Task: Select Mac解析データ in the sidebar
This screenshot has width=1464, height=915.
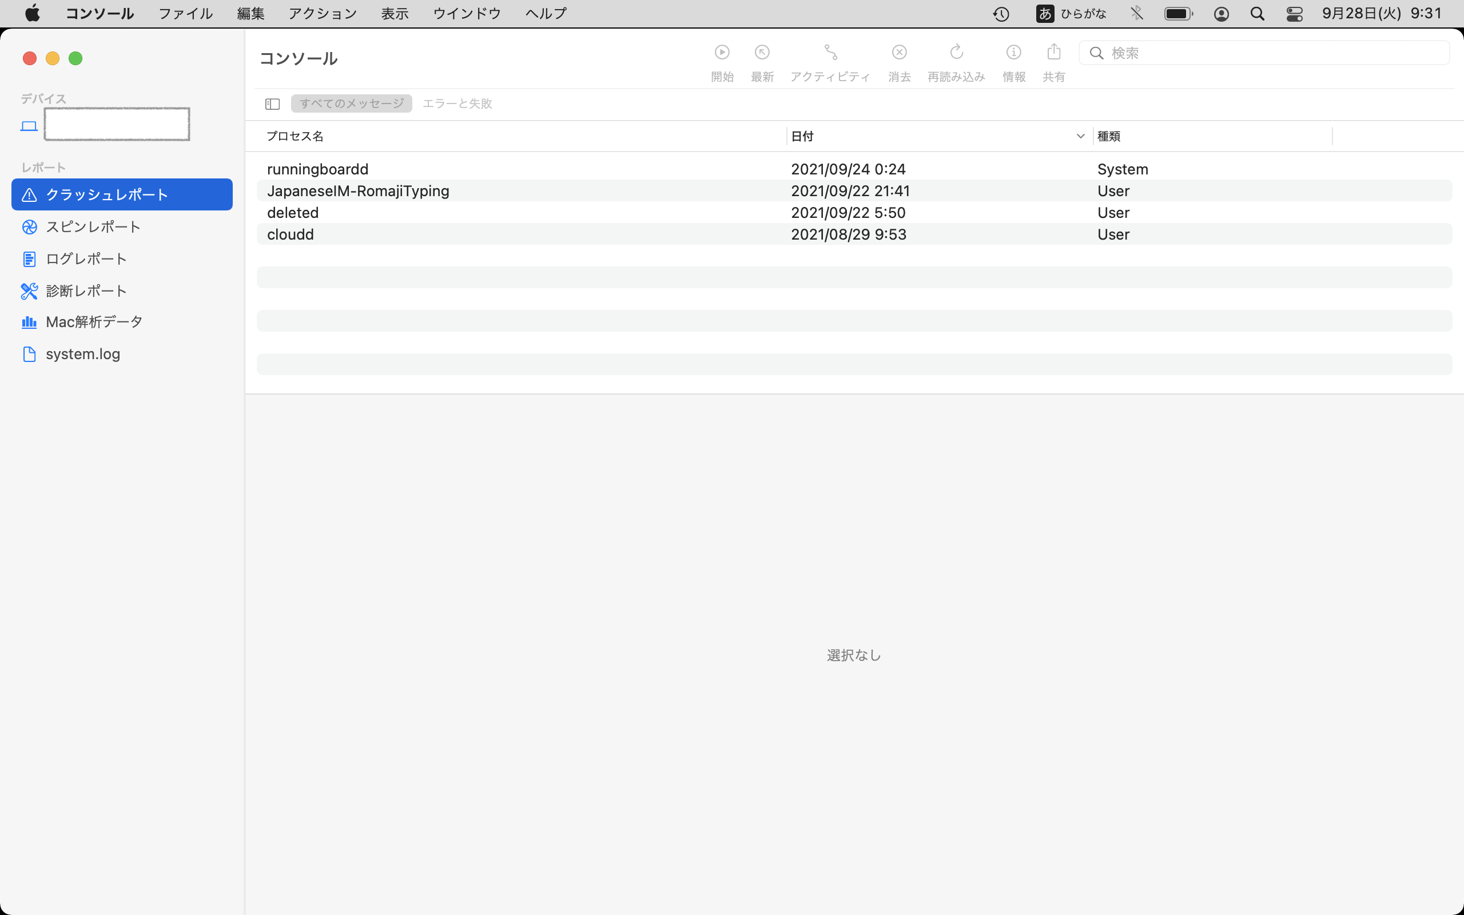Action: [94, 322]
